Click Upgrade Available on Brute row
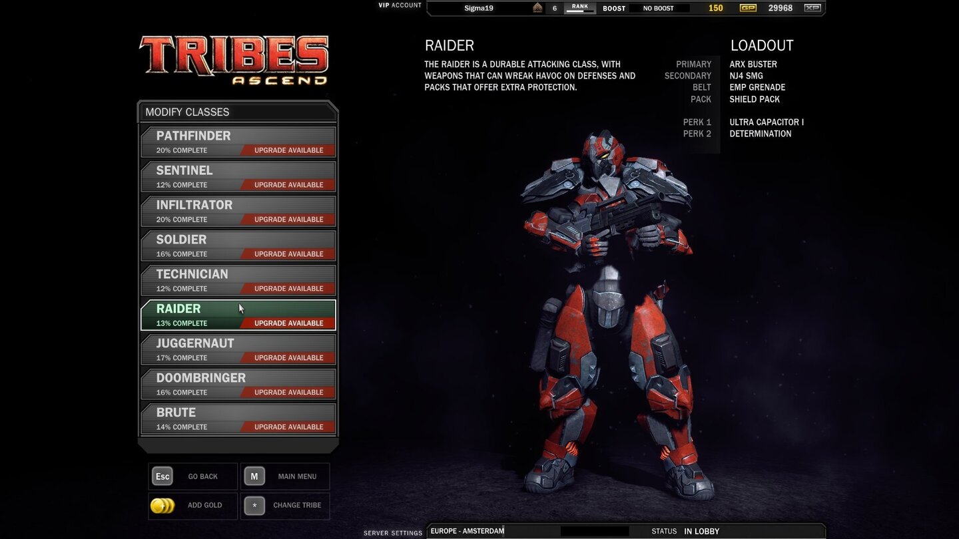959x539 pixels. (288, 427)
